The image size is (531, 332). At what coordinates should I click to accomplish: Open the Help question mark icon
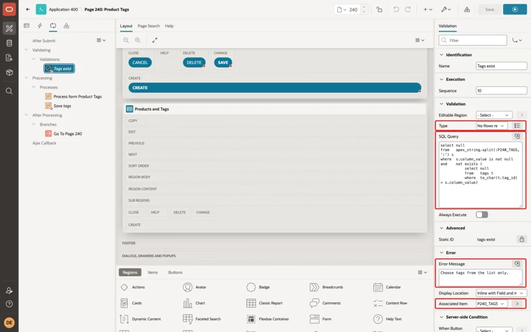(x=9, y=304)
